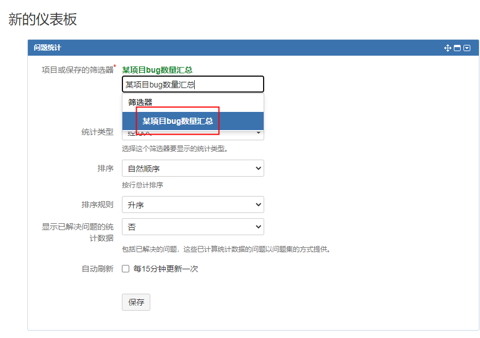Click inside the filter search input box

click(x=192, y=84)
